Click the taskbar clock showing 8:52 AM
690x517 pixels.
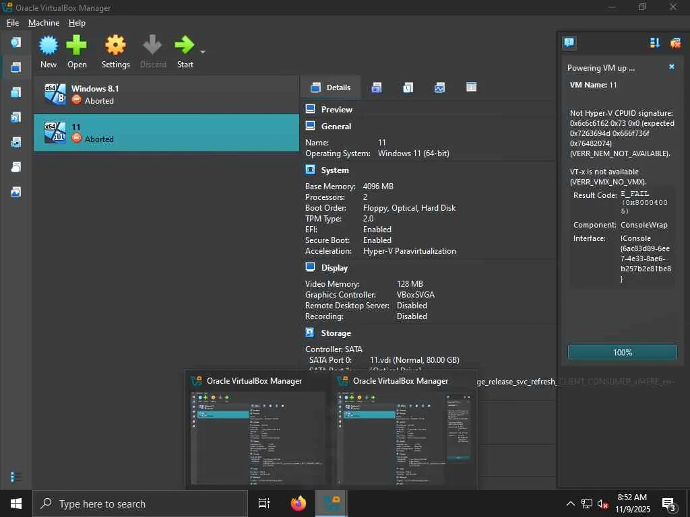coord(632,504)
